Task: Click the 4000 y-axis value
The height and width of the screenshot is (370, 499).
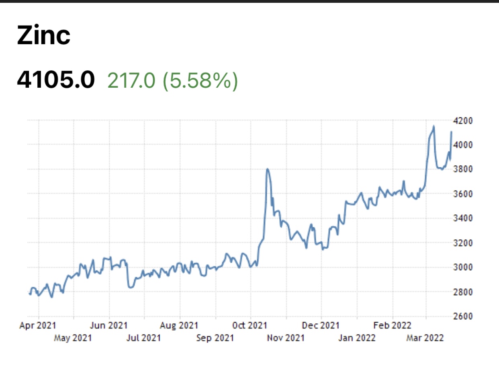Action: (463, 145)
